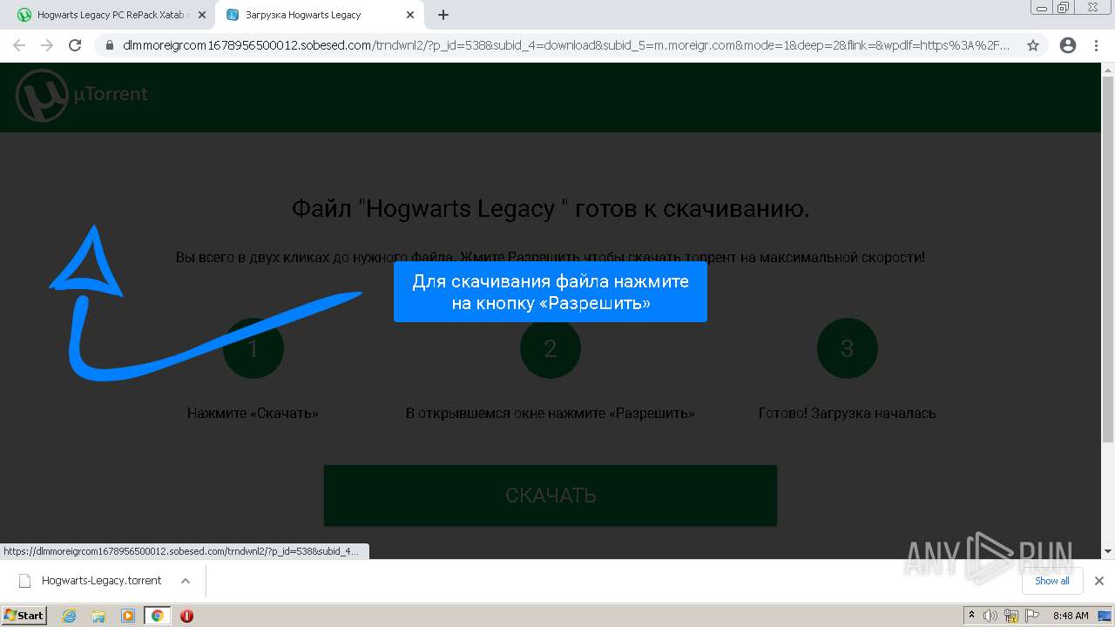Screen dimensions: 1115x627
Task: Bookmark this page with star icon
Action: [x=1033, y=45]
